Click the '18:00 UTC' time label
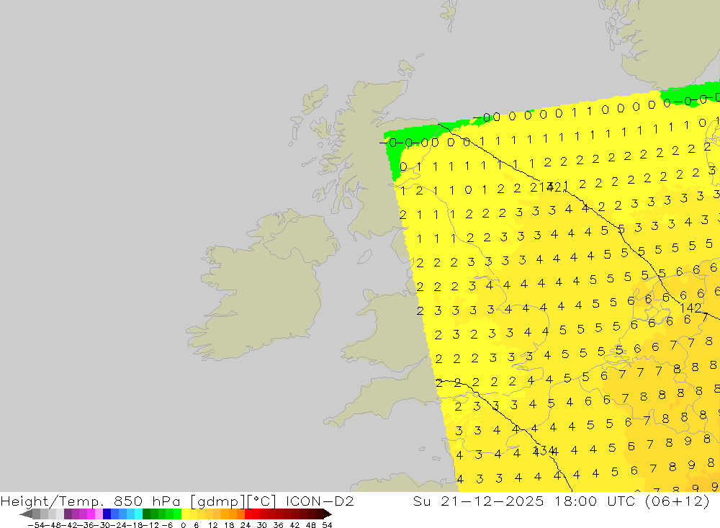720x528 pixels. [597, 501]
